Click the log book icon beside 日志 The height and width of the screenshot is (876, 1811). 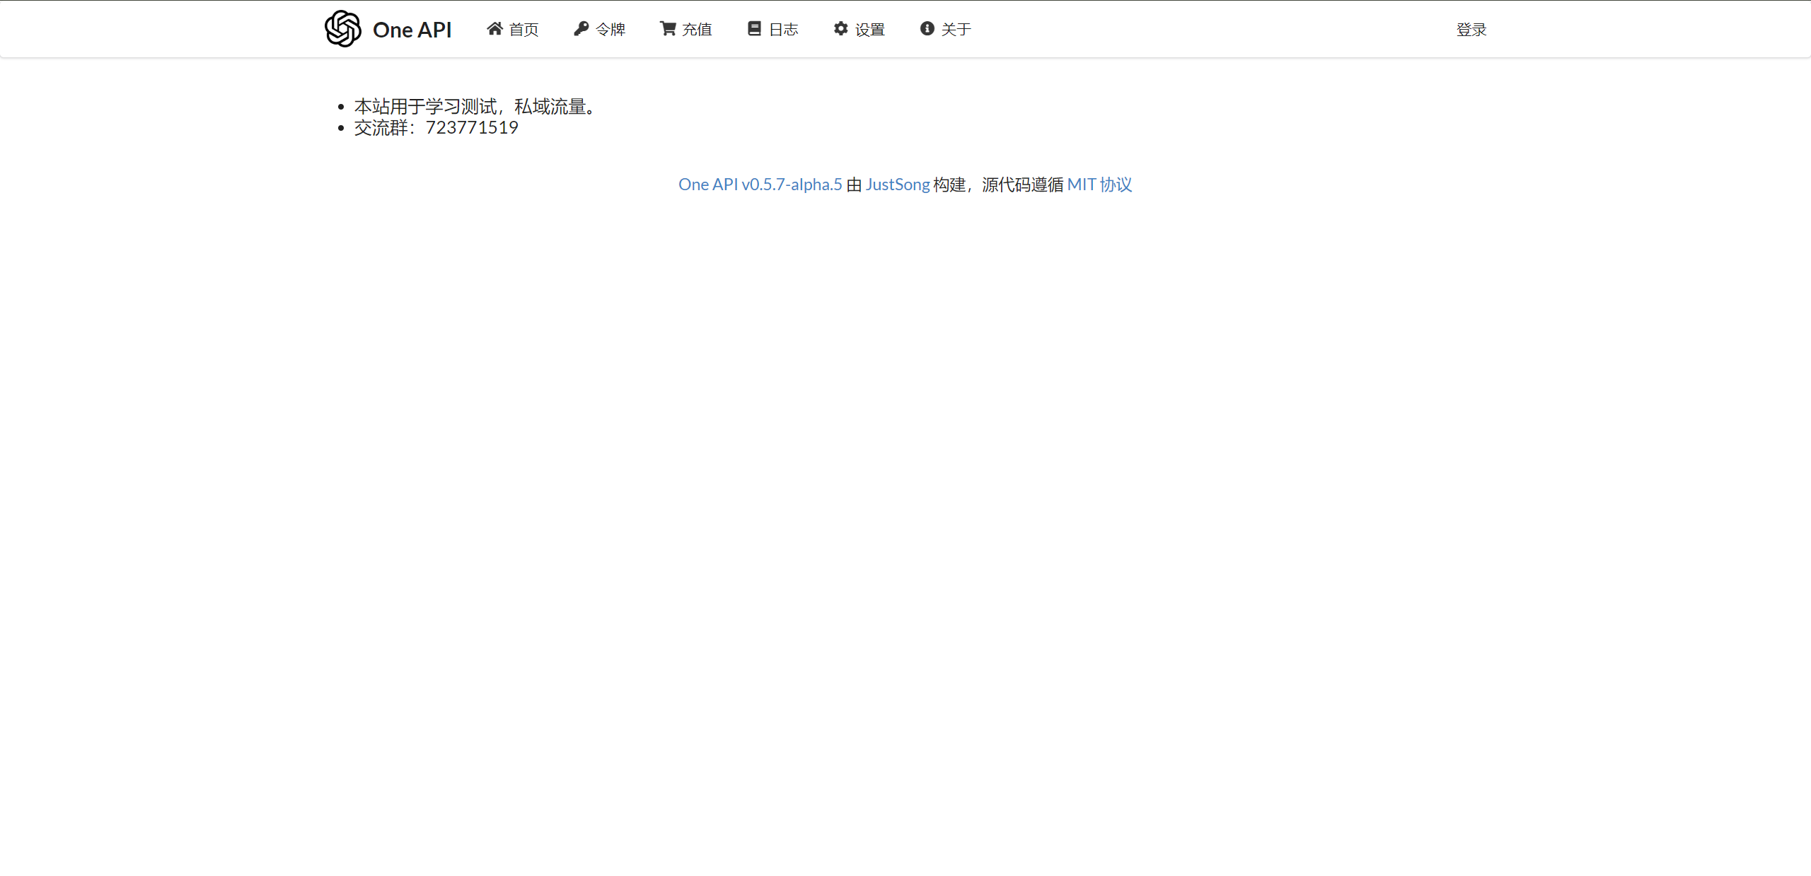point(754,28)
